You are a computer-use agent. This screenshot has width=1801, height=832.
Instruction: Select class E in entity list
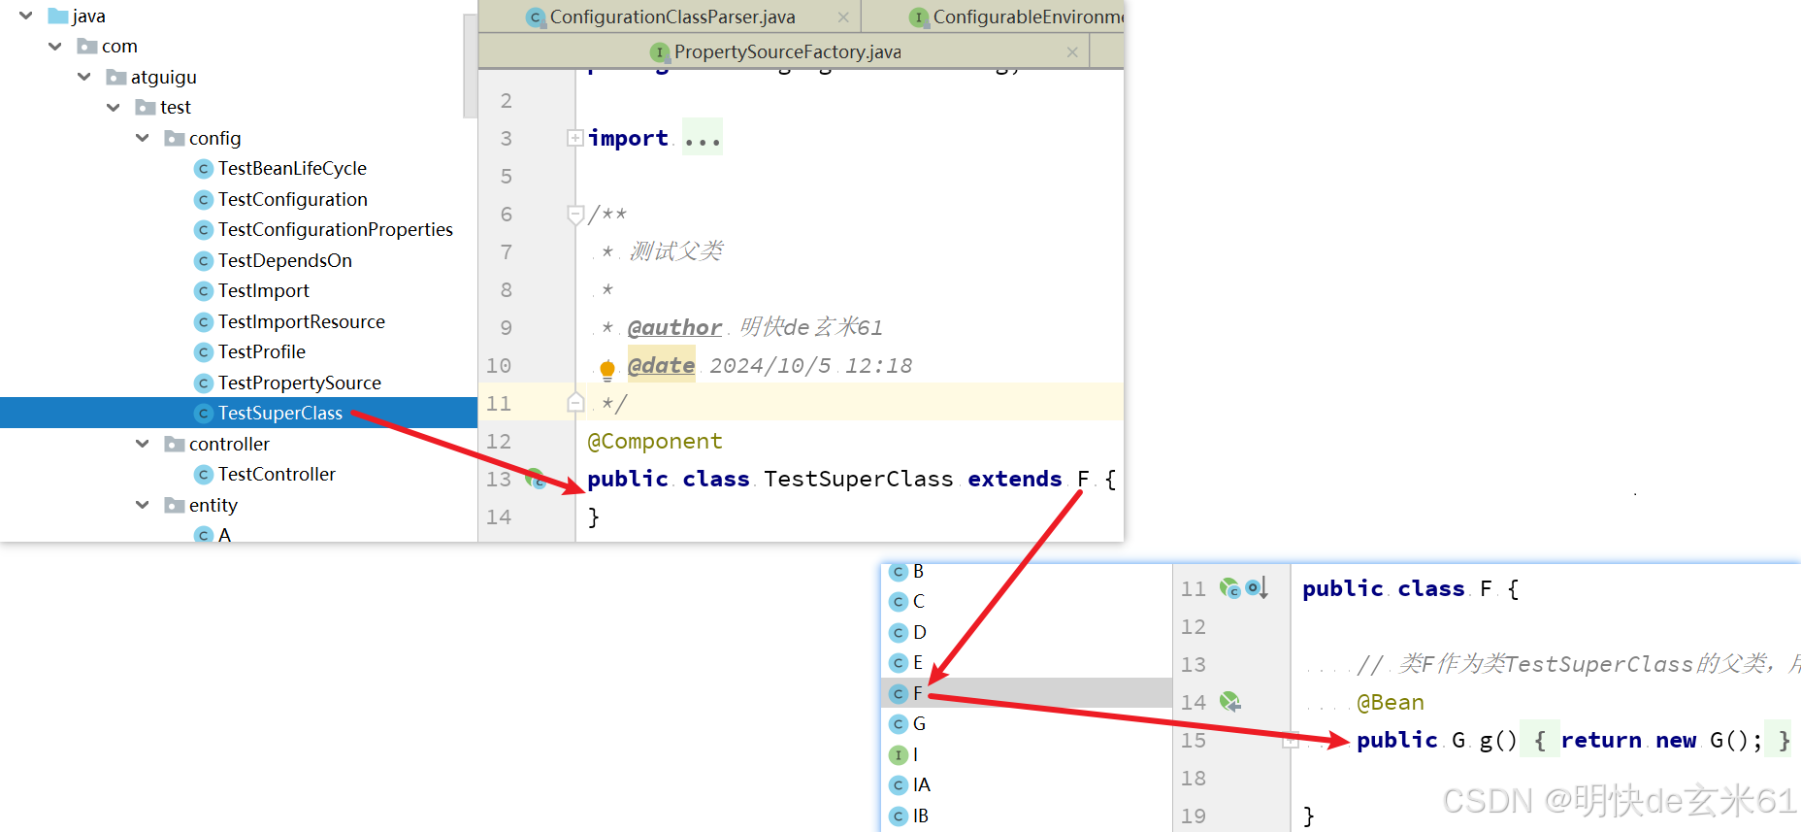(918, 662)
